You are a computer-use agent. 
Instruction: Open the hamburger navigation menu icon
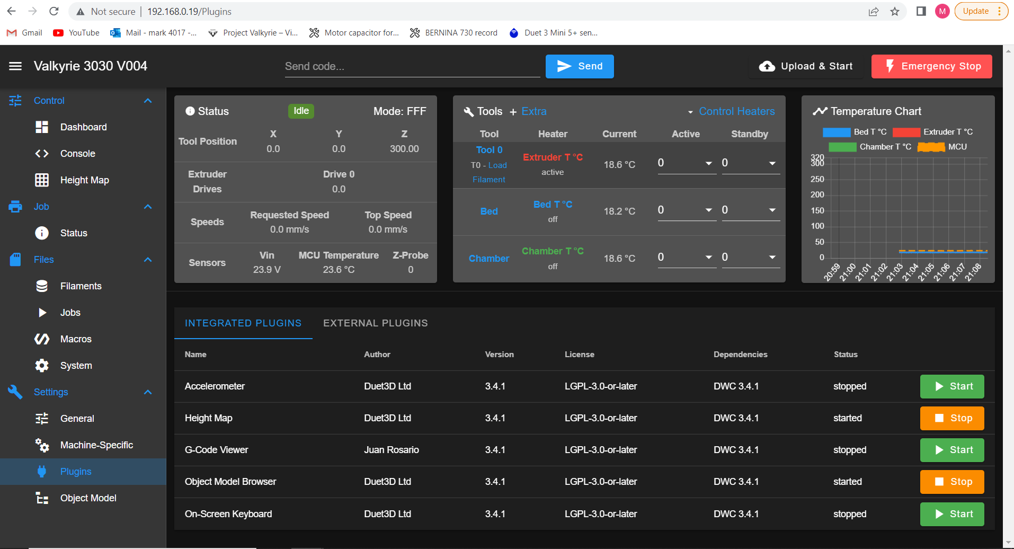coord(15,66)
